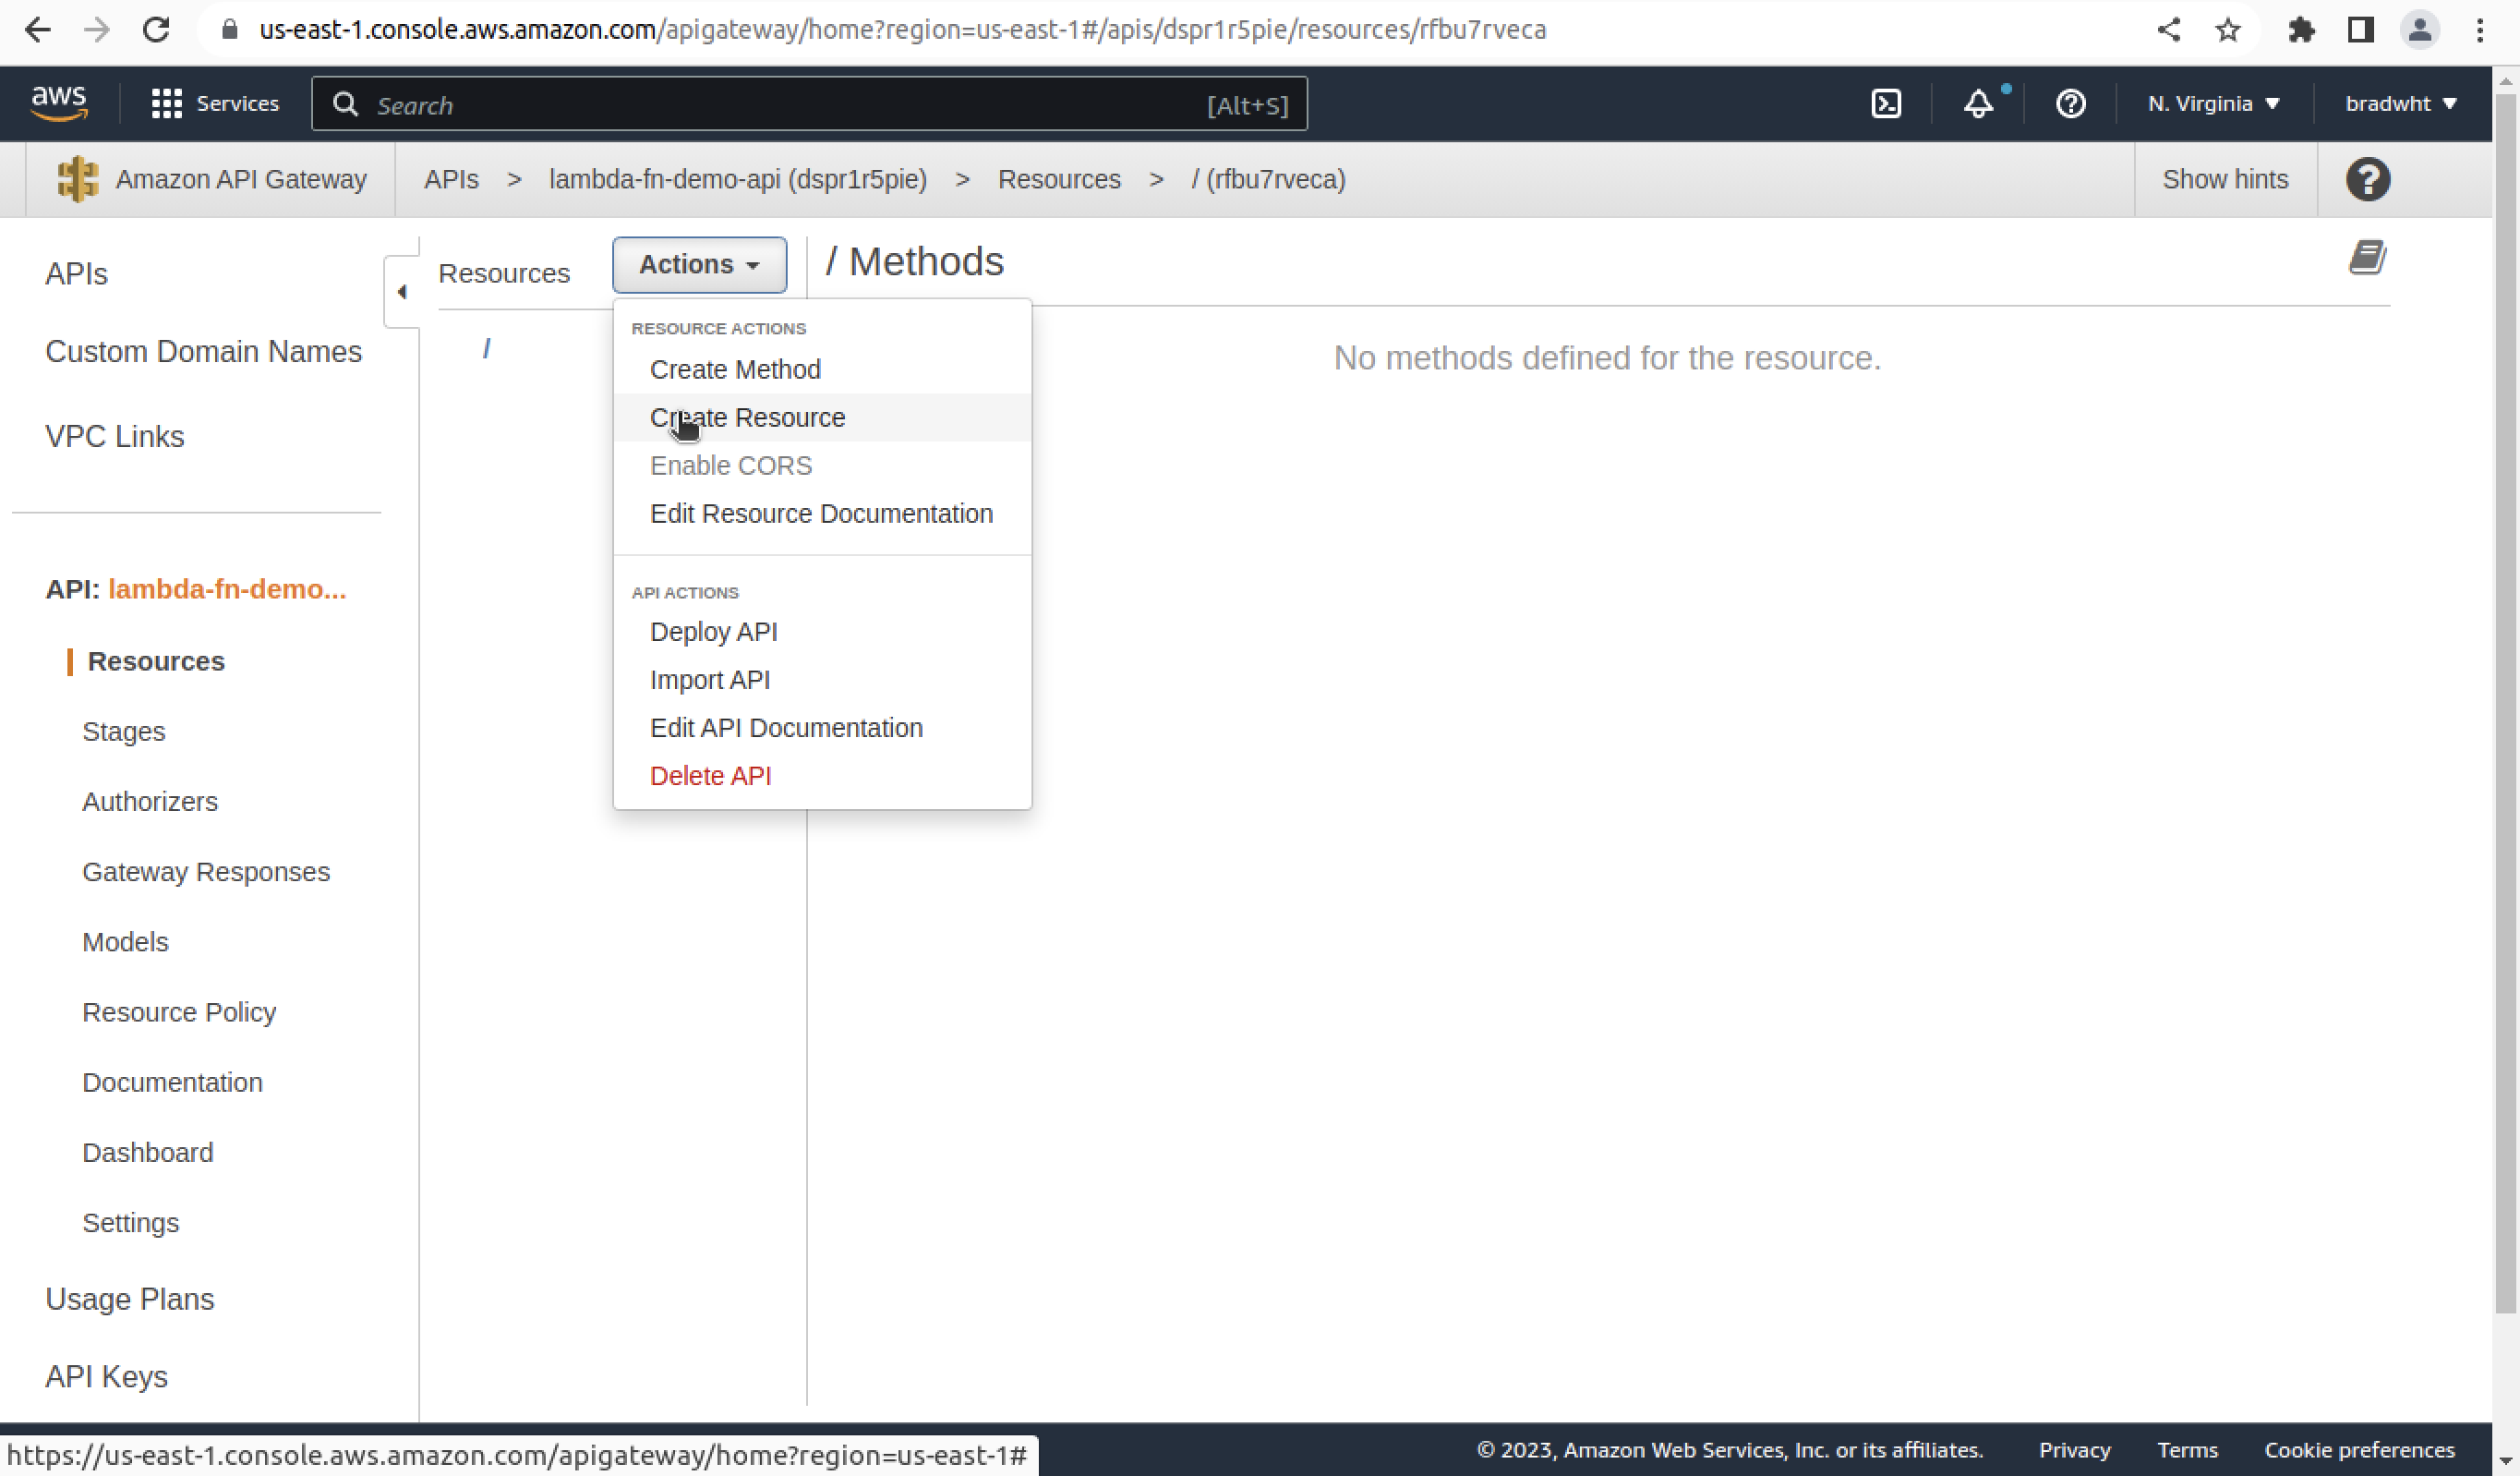Choose Deploy API from API actions
Image resolution: width=2520 pixels, height=1476 pixels.
pos(821,632)
